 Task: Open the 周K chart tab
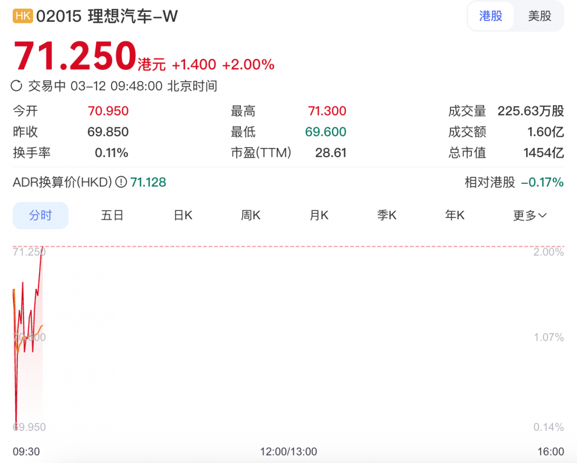coord(251,215)
